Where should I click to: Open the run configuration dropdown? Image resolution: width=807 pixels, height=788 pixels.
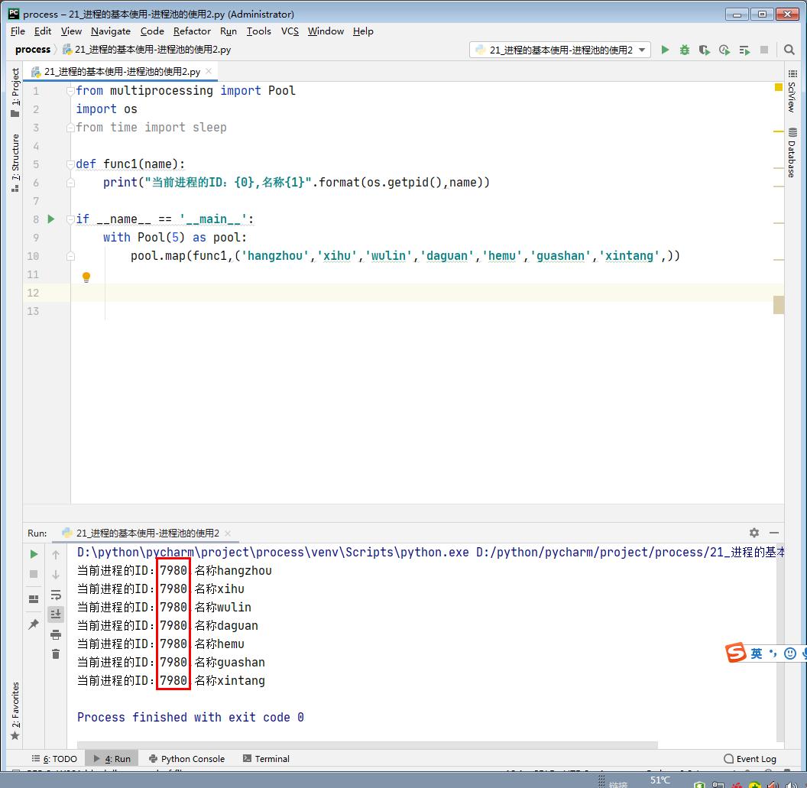[x=560, y=50]
